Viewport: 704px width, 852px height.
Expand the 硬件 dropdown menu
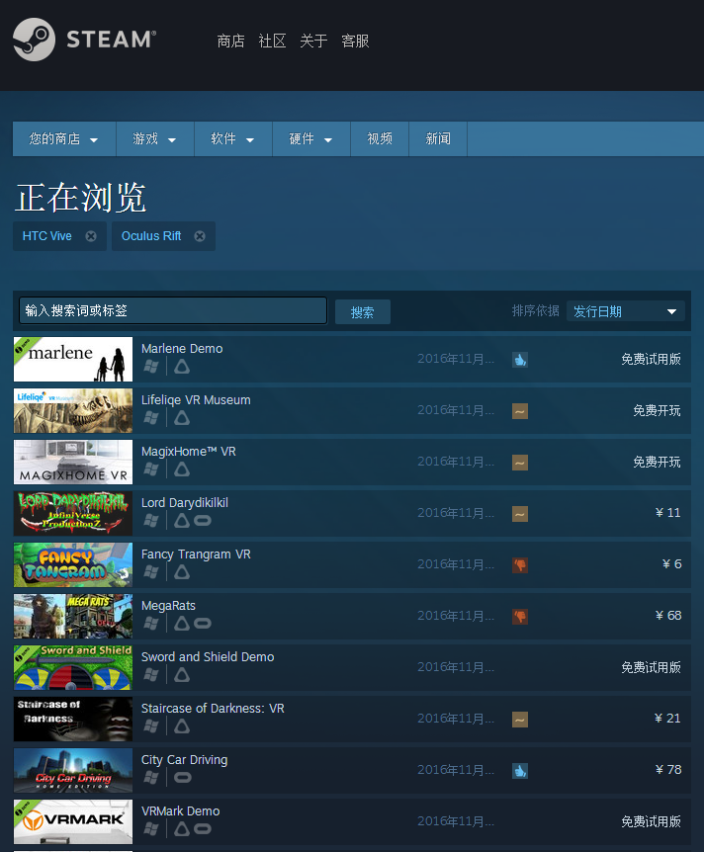[310, 139]
